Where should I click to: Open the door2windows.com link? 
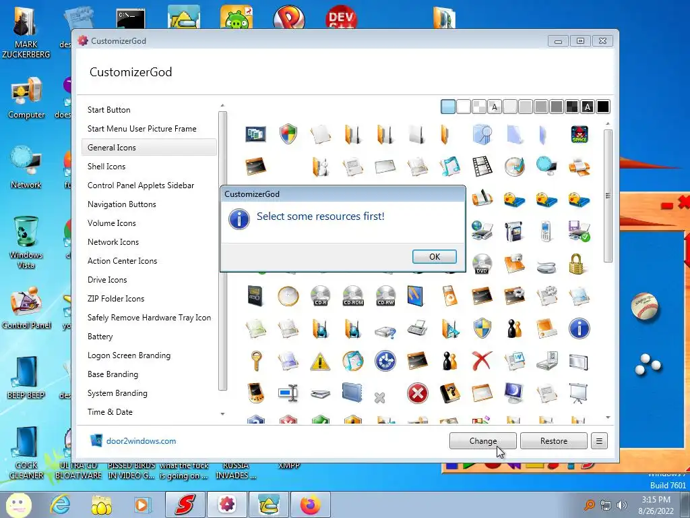point(141,441)
